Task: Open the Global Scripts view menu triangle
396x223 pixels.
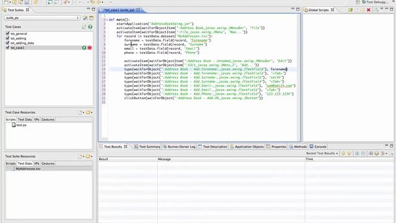Action: (382, 9)
